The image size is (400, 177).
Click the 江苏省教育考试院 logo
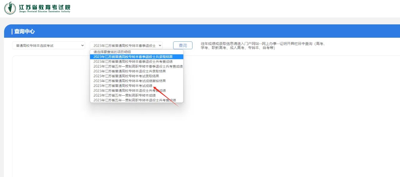(37, 8)
